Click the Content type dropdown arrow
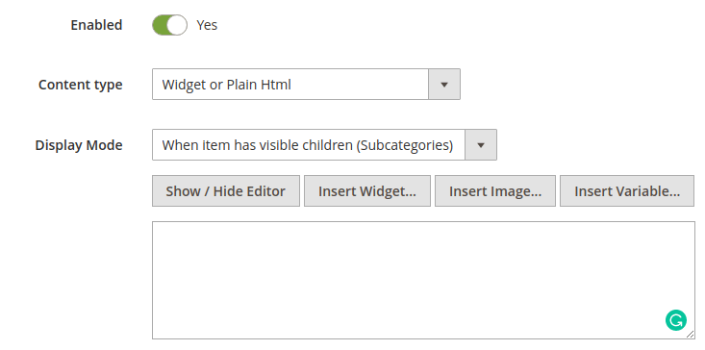The height and width of the screenshot is (350, 705). coord(444,84)
